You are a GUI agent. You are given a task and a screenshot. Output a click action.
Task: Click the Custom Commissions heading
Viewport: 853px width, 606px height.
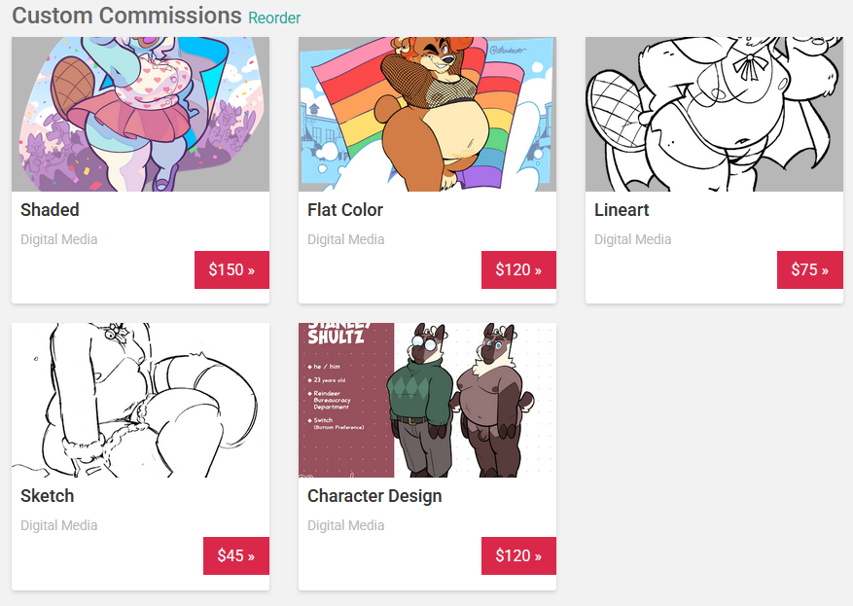coord(126,16)
